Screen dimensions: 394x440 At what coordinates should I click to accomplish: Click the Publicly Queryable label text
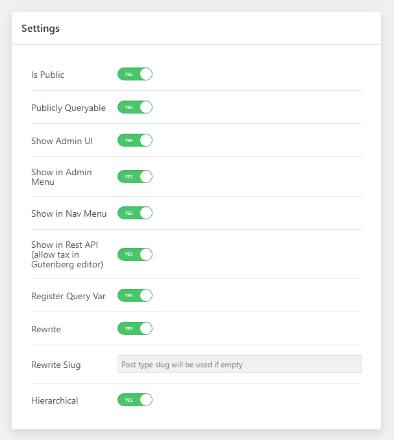click(x=68, y=108)
